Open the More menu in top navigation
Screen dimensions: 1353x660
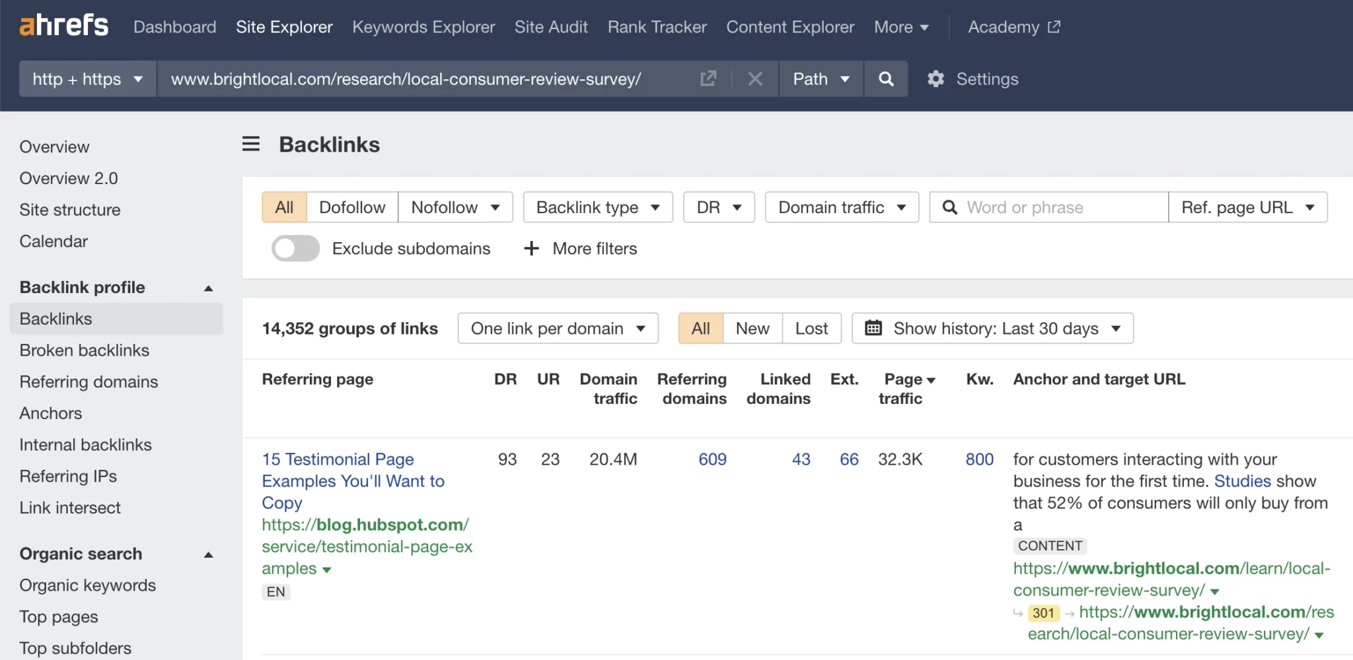[x=901, y=27]
